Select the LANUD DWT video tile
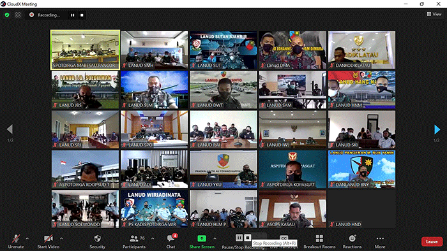 click(x=223, y=90)
